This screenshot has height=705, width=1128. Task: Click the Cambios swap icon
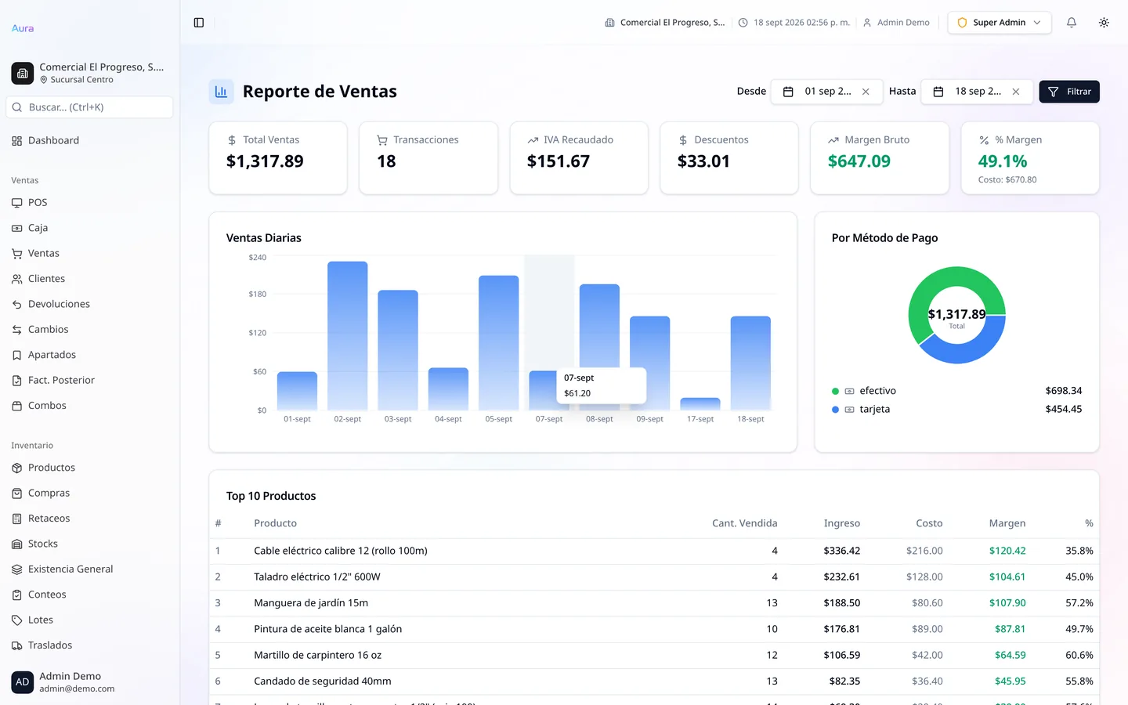click(x=17, y=330)
